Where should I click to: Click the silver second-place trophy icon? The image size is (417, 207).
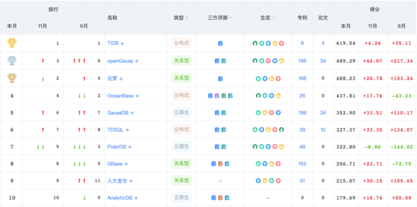pyautogui.click(x=12, y=60)
